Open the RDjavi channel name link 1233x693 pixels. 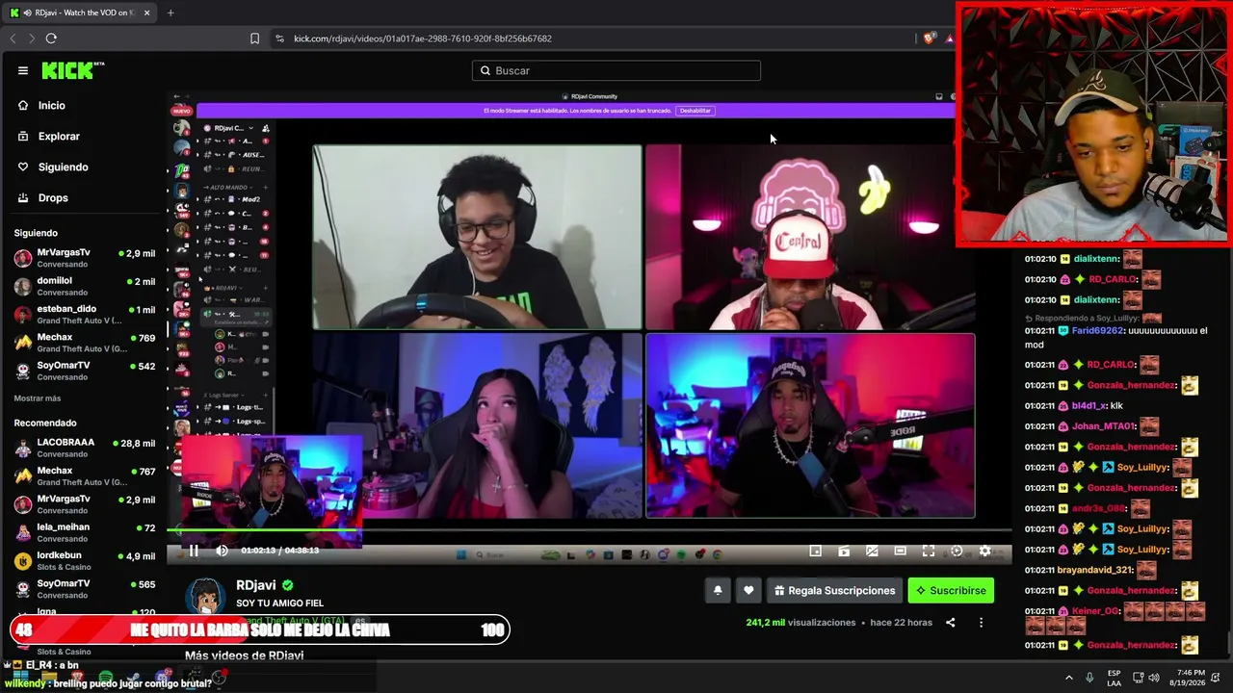point(256,585)
